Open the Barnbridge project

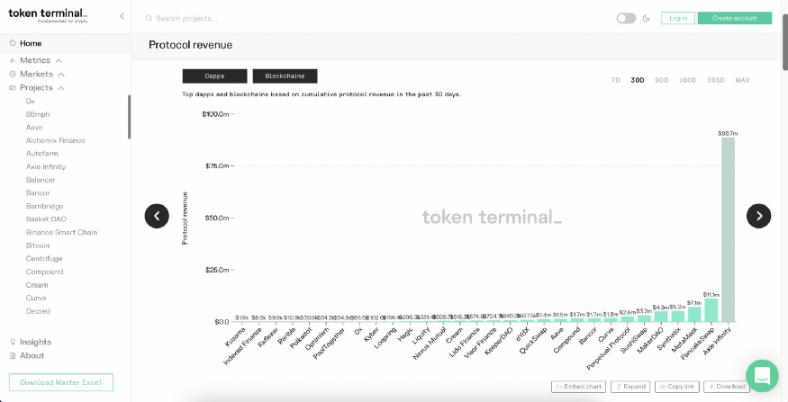coord(44,206)
